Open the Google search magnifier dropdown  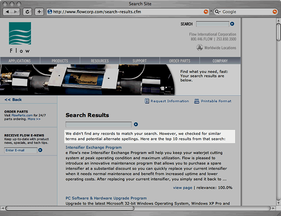[x=218, y=12]
